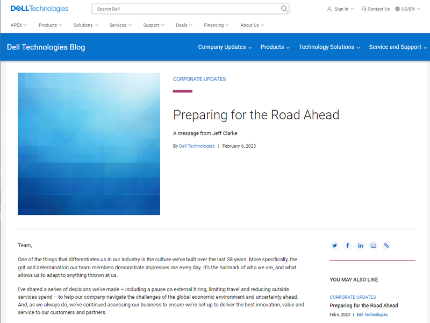Go to the Dell Technologies Blog home

pyautogui.click(x=46, y=47)
